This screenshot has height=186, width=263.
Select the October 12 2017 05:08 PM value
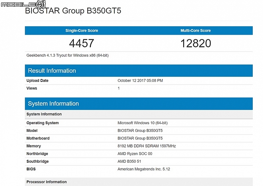coord(140,80)
